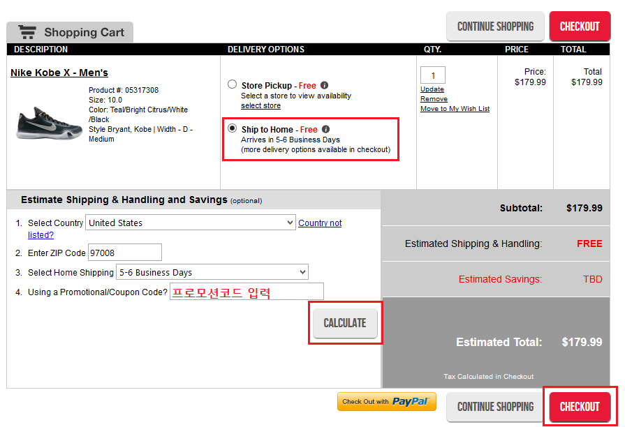Click the Update quantity link
The height and width of the screenshot is (427, 625).
[432, 89]
